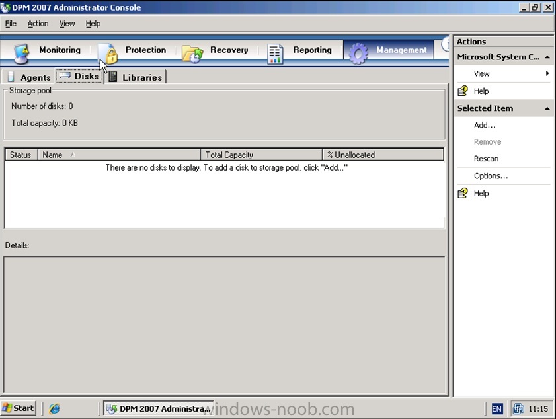Click inside the empty Details pane
Image resolution: width=556 pixels, height=419 pixels.
point(224,324)
